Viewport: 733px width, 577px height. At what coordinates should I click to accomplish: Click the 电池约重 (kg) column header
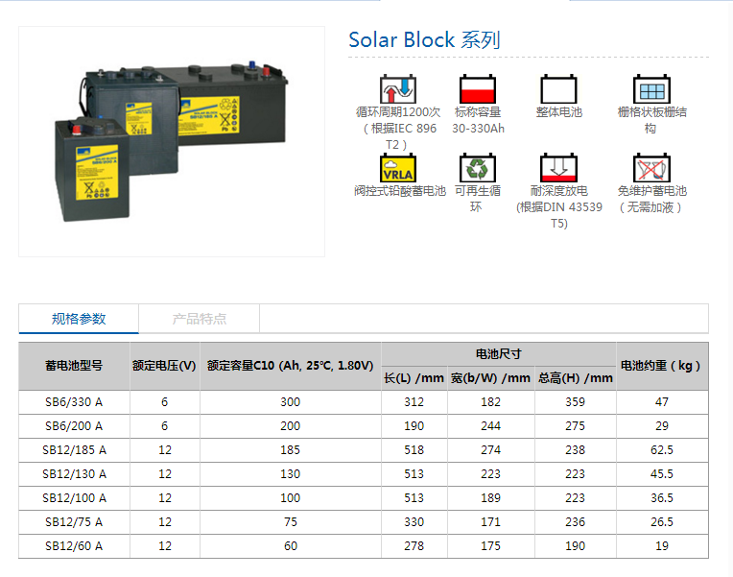point(662,366)
